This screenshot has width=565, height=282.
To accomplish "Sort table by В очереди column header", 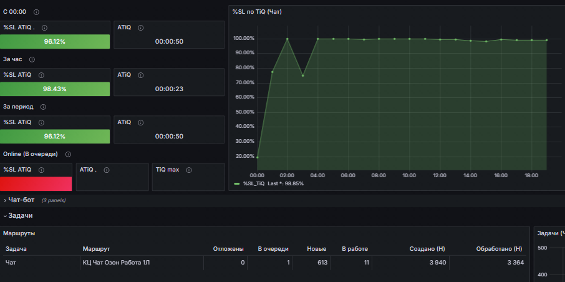I will (x=273, y=249).
